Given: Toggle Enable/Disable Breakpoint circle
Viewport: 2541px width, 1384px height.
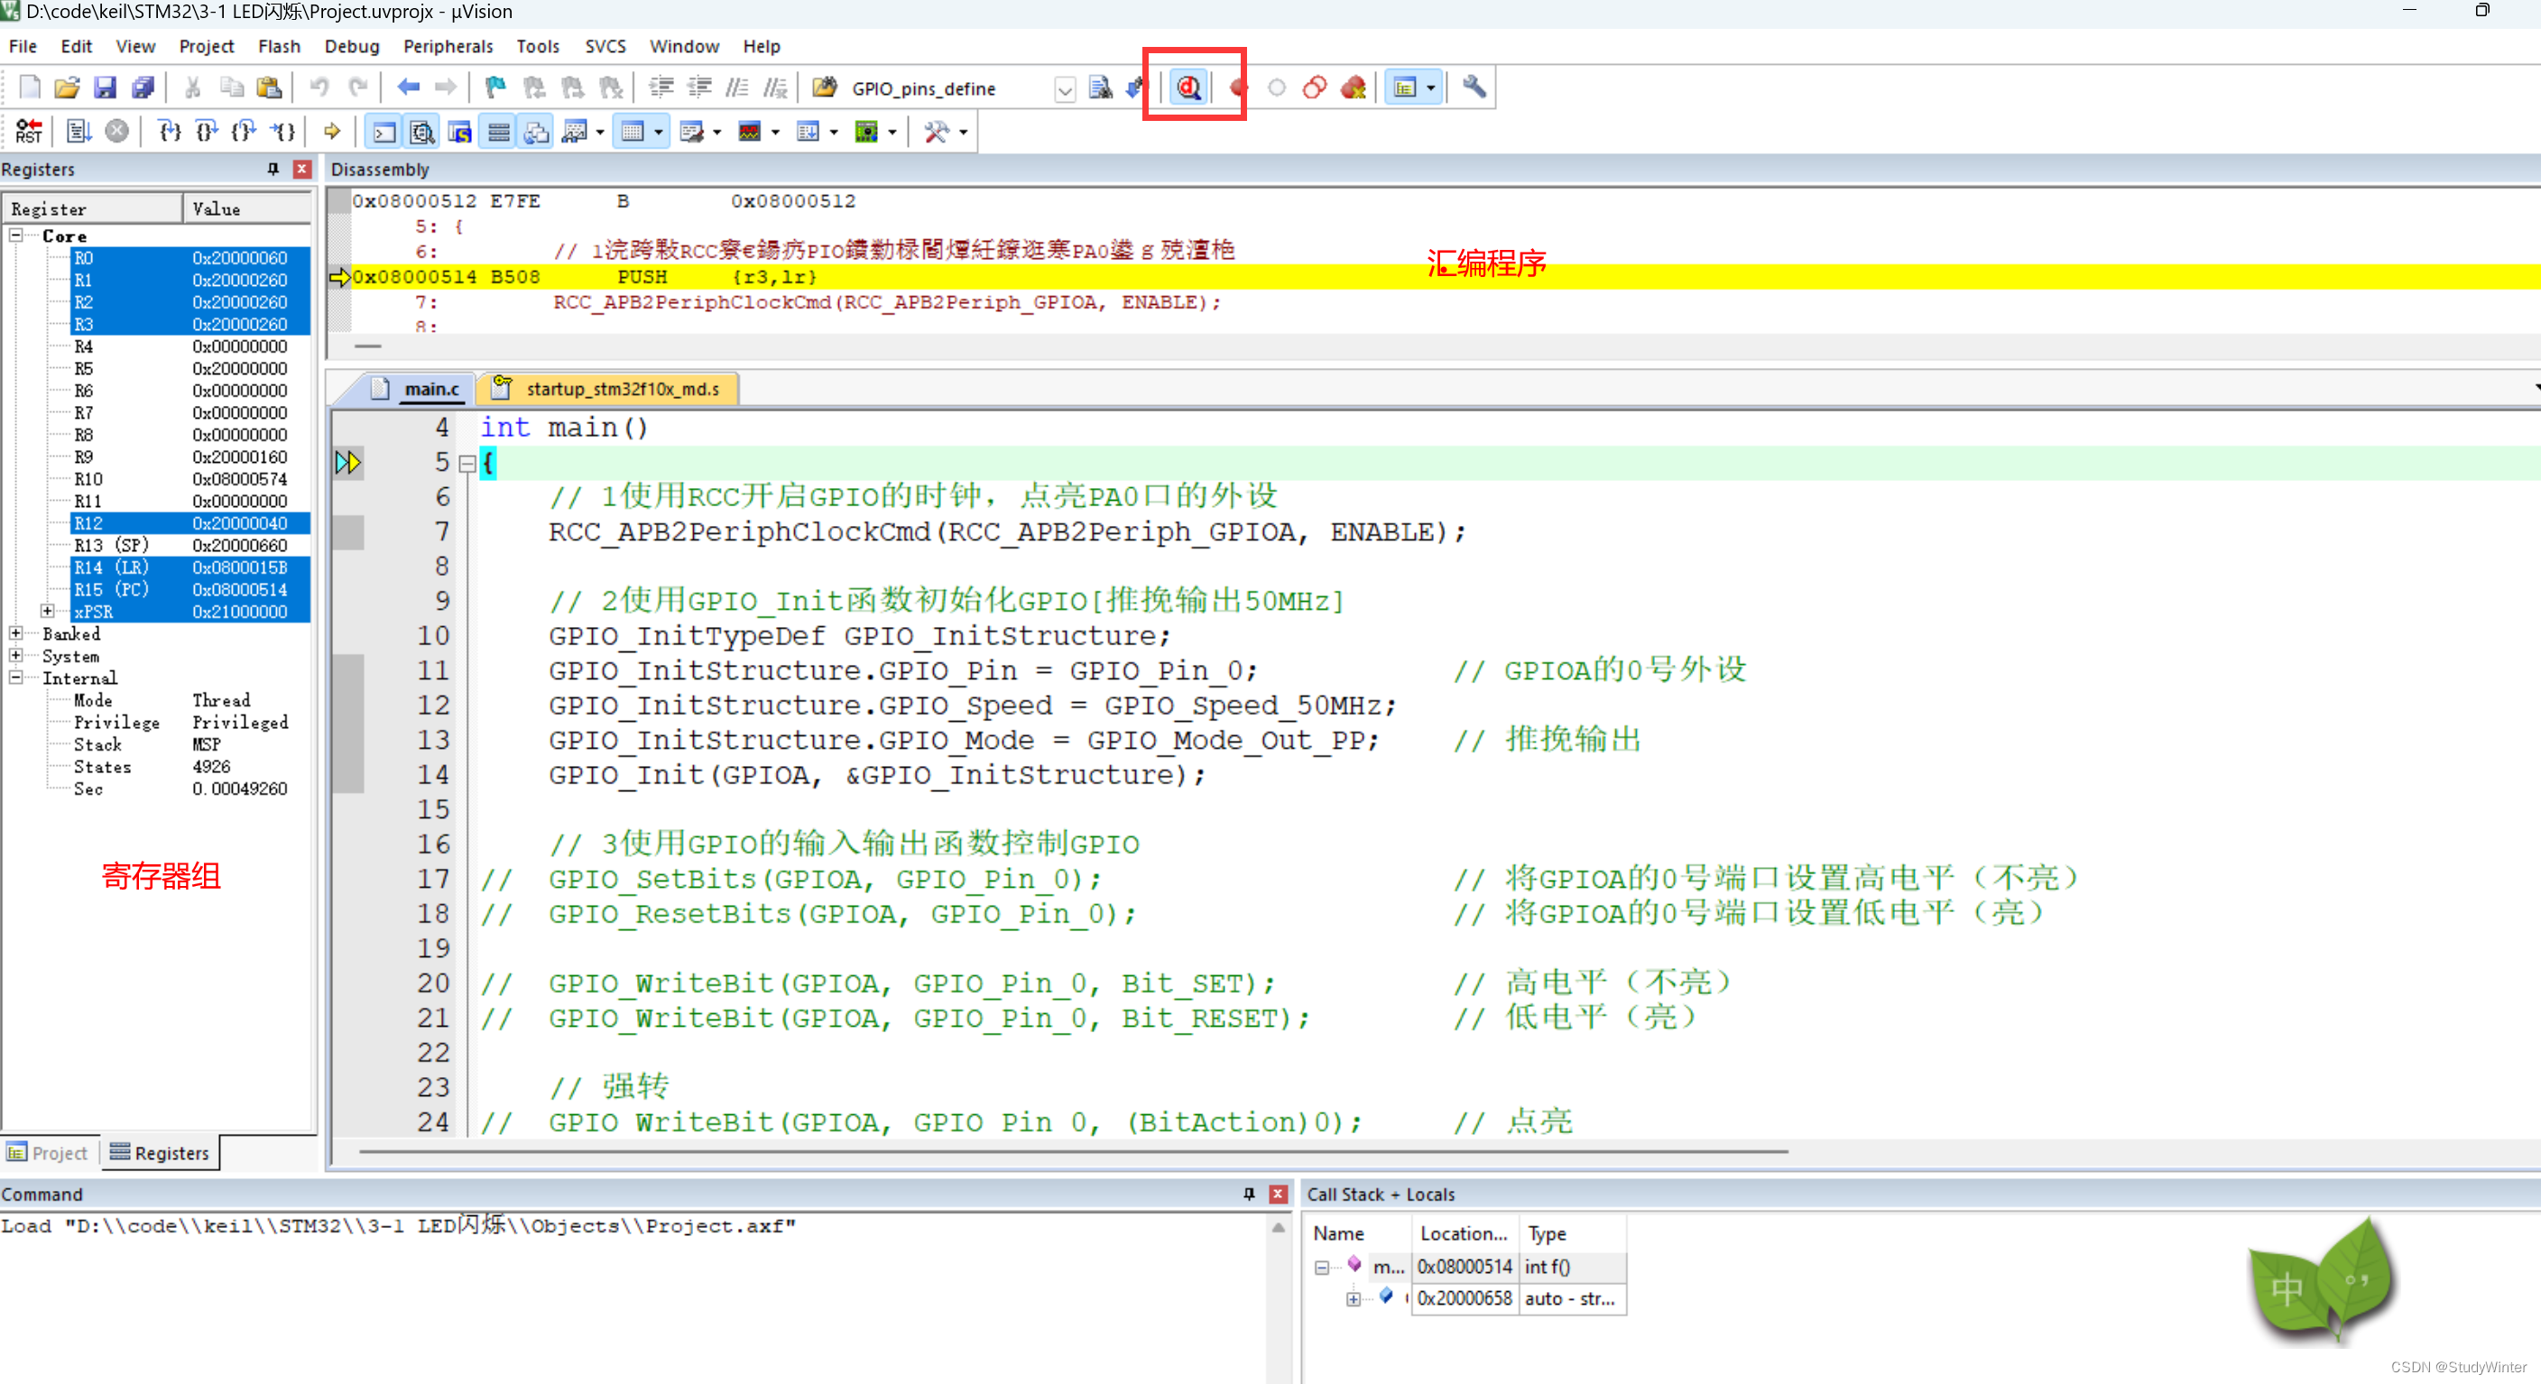Looking at the screenshot, I should tap(1277, 88).
